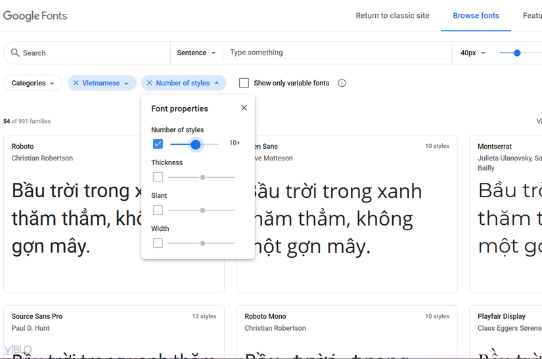Enable the Thickness checkbox

158,177
